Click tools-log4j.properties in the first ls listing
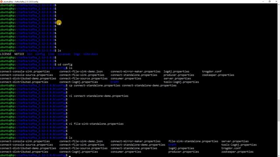Viewport: 280px width, 157px height. click(181, 82)
